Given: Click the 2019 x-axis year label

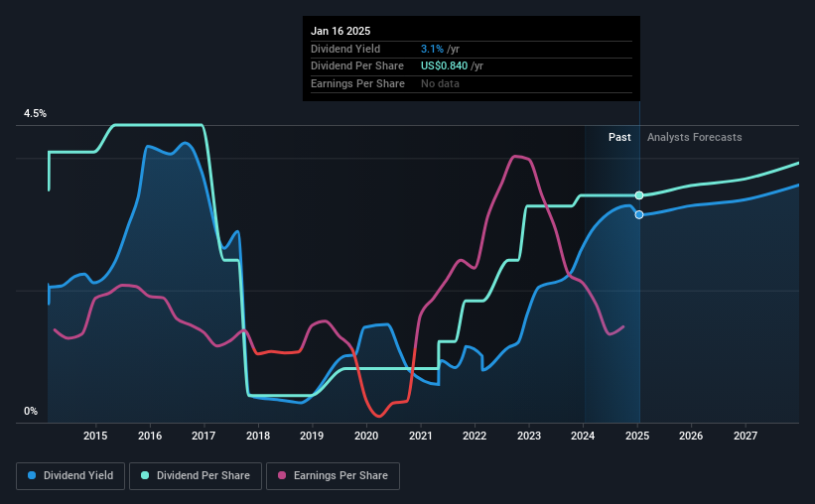Looking at the screenshot, I should 312,436.
